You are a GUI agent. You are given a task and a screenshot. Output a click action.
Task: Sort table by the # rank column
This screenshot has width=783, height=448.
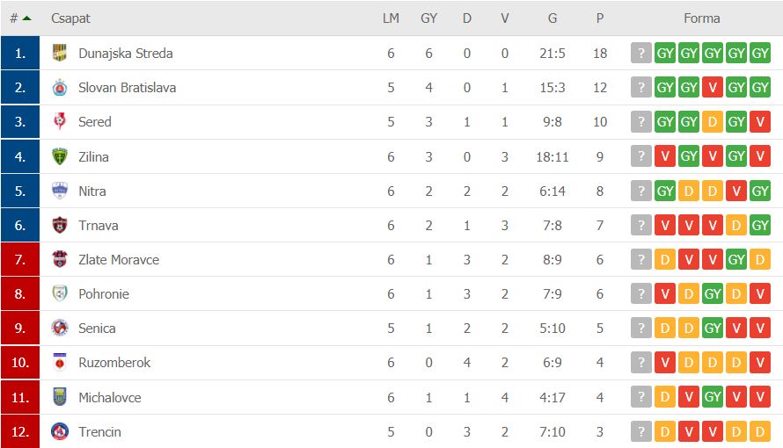(14, 18)
